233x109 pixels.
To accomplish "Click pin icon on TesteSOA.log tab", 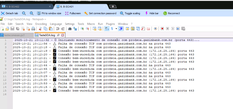I will coord(58,35).
